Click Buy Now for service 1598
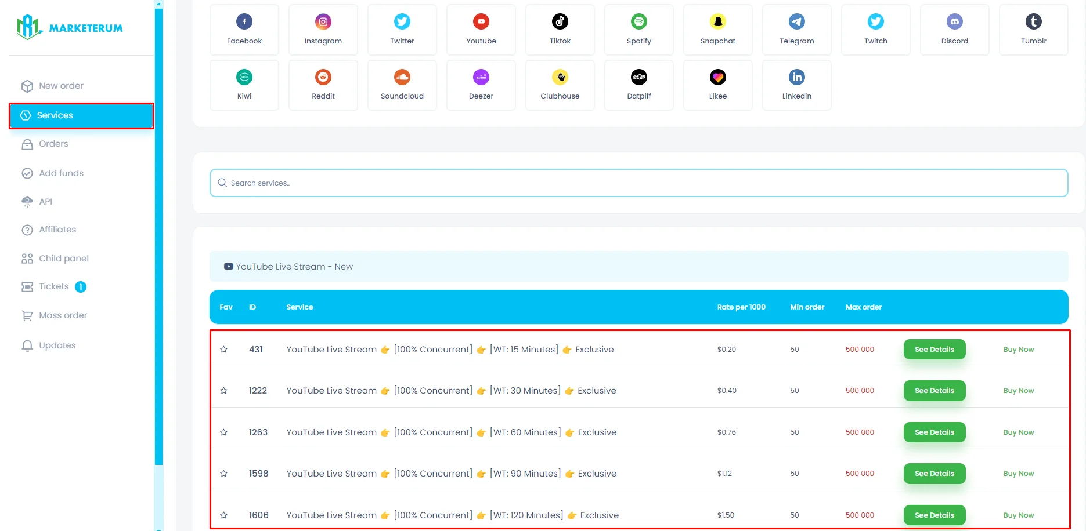 coord(1018,474)
